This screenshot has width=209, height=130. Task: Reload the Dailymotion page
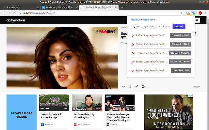coord(14,13)
